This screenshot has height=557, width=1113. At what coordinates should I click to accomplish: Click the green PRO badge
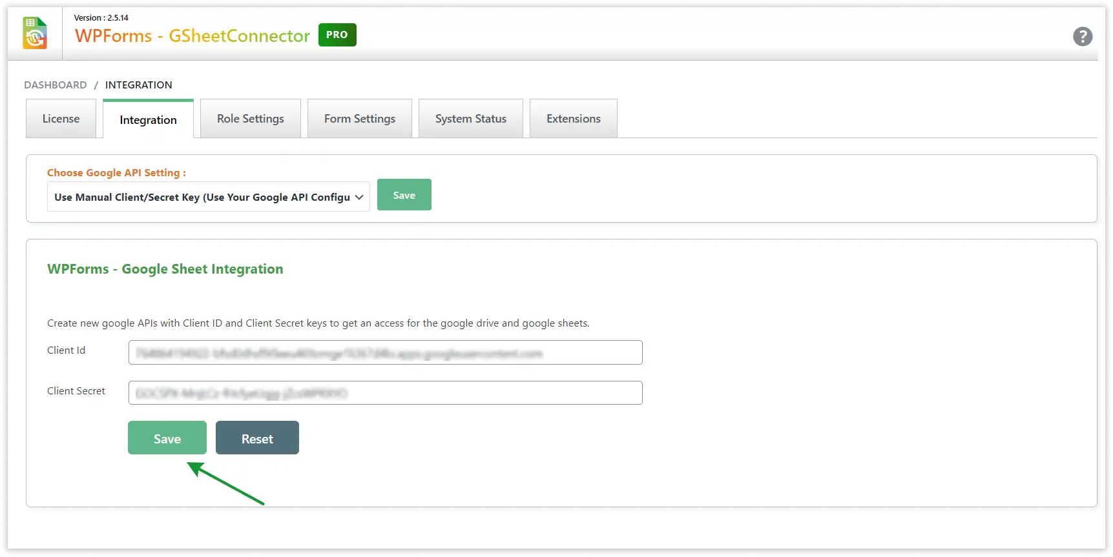pyautogui.click(x=337, y=35)
